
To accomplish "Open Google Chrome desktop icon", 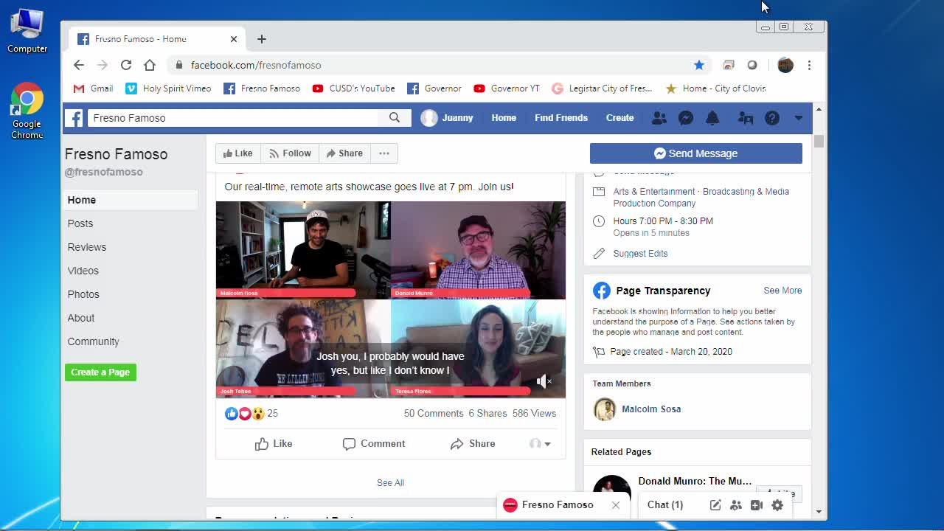I will (27, 111).
